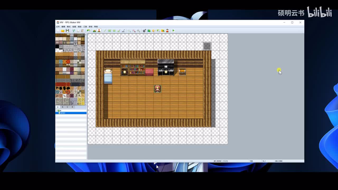The height and width of the screenshot is (190, 338).
Task: Click the gray event square above the room
Action: (x=207, y=46)
